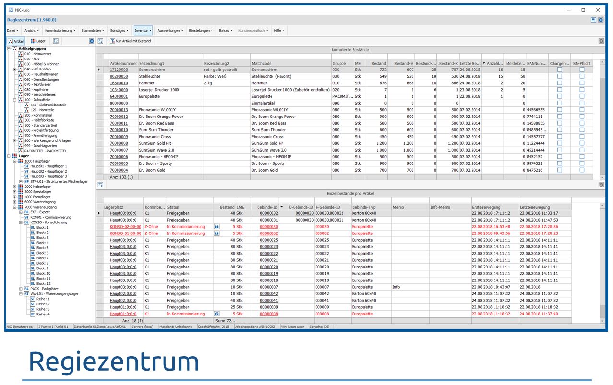613x385 pixels.
Task: Switch to the Artikel view button
Action: (16, 41)
